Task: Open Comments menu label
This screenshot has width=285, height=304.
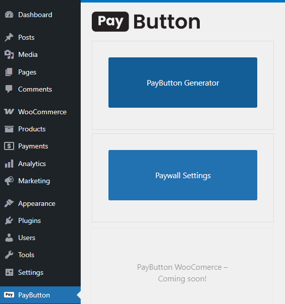Action: point(35,89)
